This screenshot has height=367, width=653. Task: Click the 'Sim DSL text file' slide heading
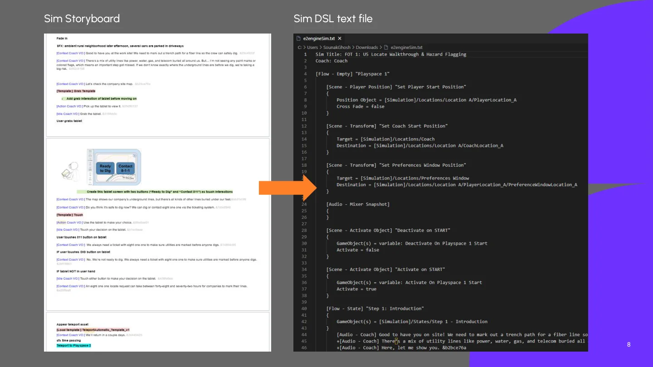coord(333,19)
